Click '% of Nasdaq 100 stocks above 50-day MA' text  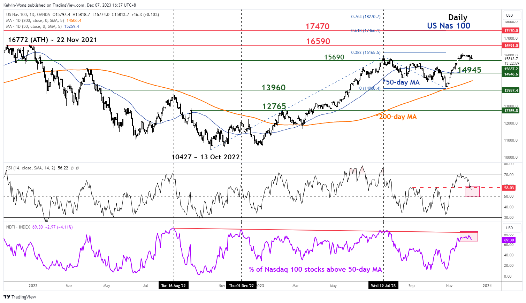point(315,270)
